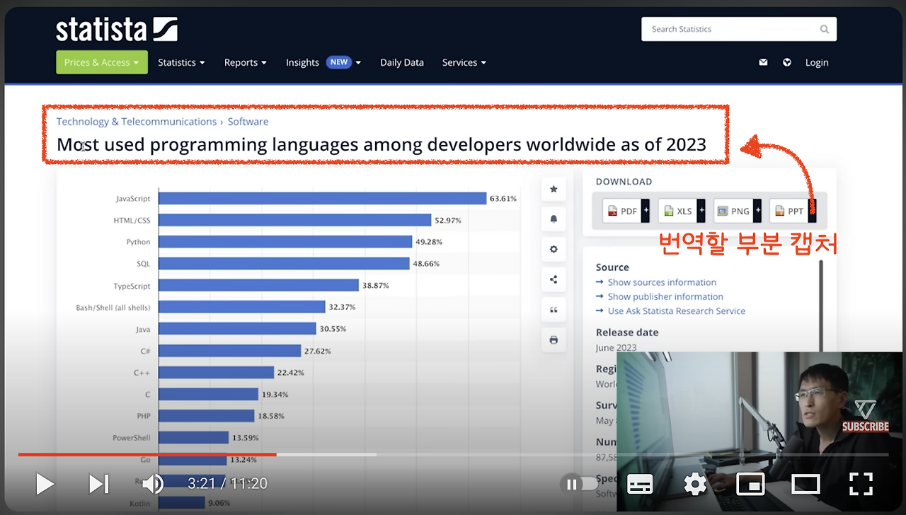Open the video settings gear

click(x=695, y=484)
